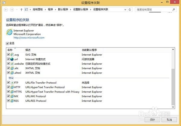Expand the chevron after 控制面板 breadcrumb

[x=45, y=10]
